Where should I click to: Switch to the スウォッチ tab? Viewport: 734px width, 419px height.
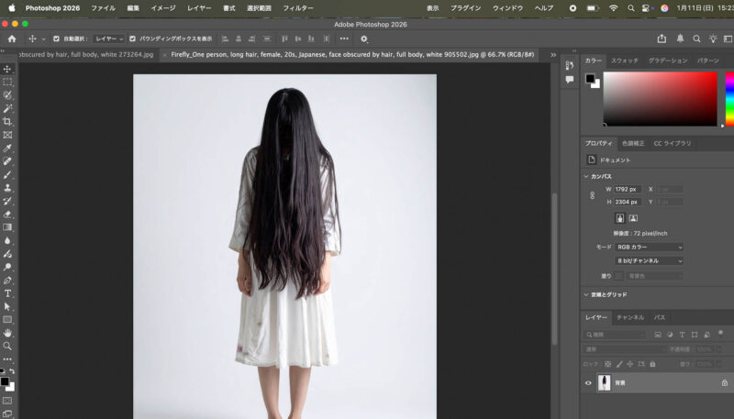coord(625,61)
